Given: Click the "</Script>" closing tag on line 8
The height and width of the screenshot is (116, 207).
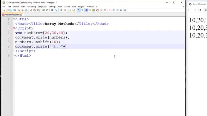Looking at the screenshot, I should click(25, 51).
